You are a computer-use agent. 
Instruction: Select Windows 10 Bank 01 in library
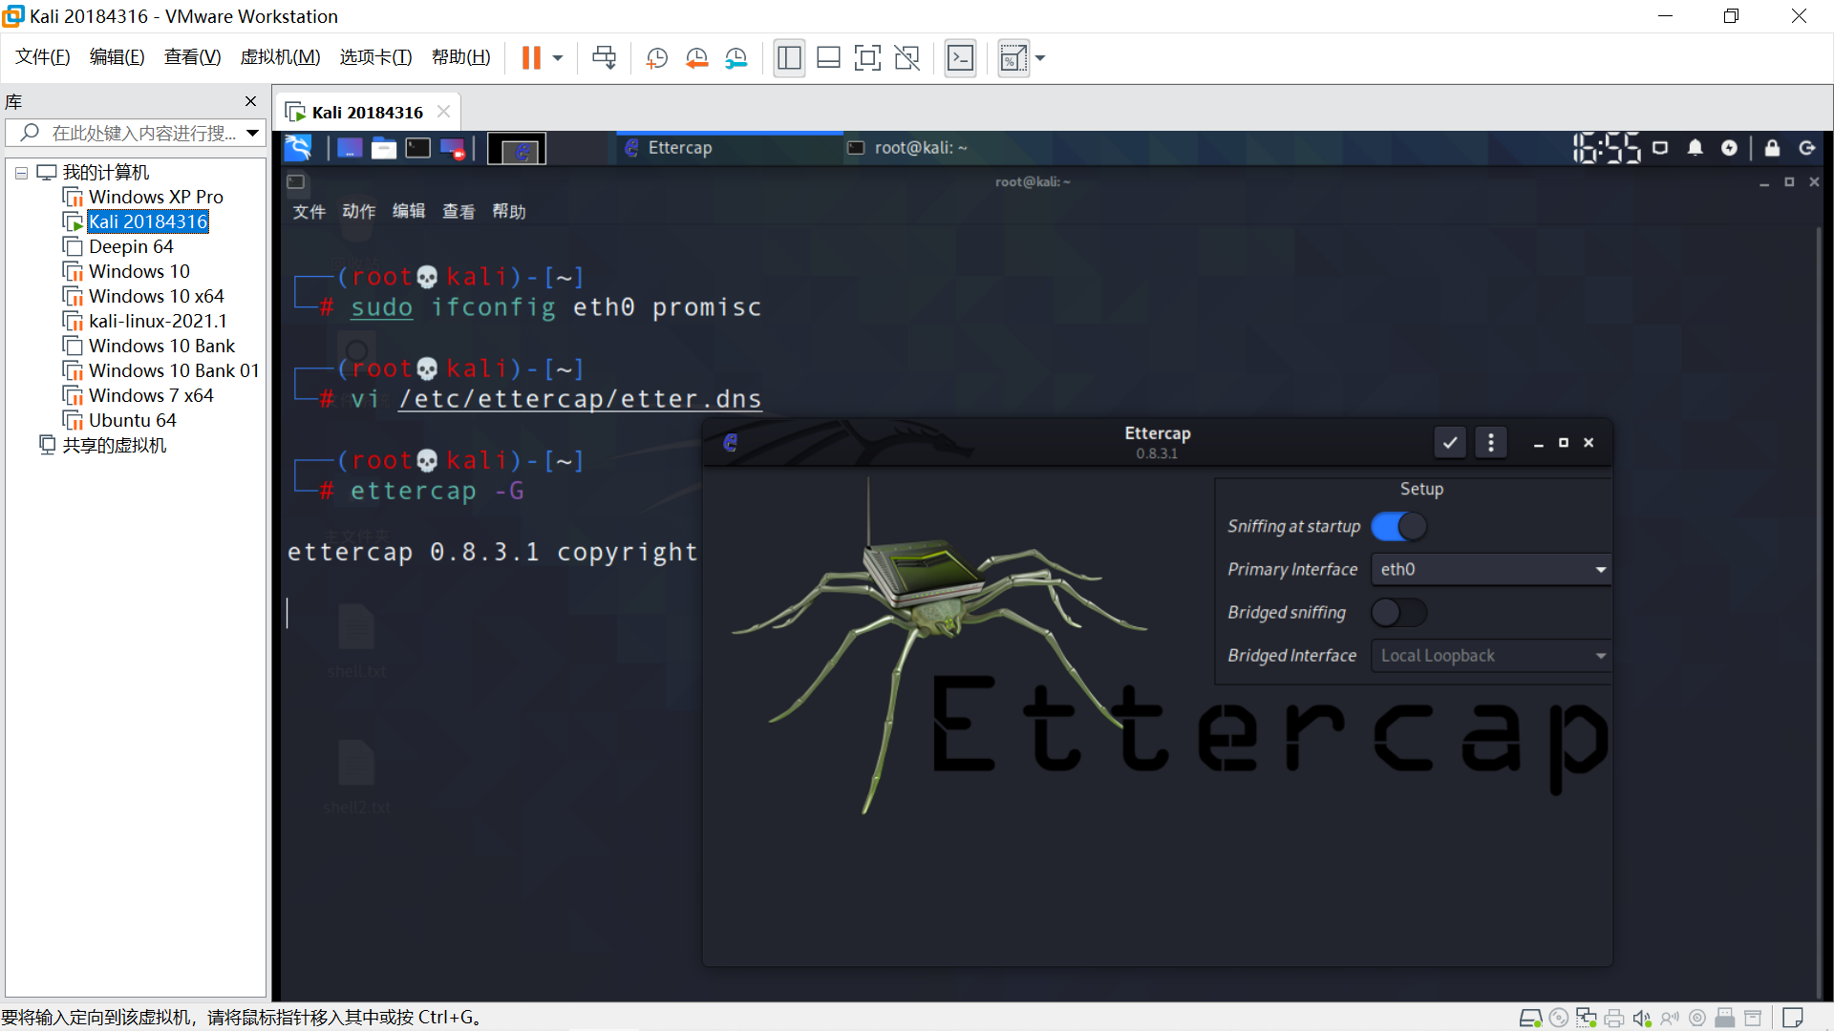[173, 370]
